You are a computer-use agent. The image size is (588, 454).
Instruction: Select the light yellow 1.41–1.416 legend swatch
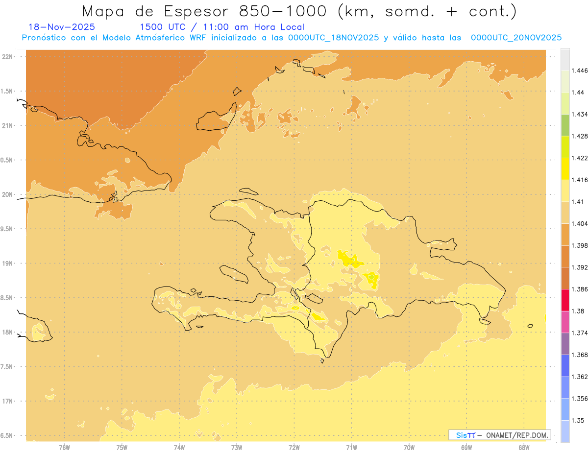[565, 191]
